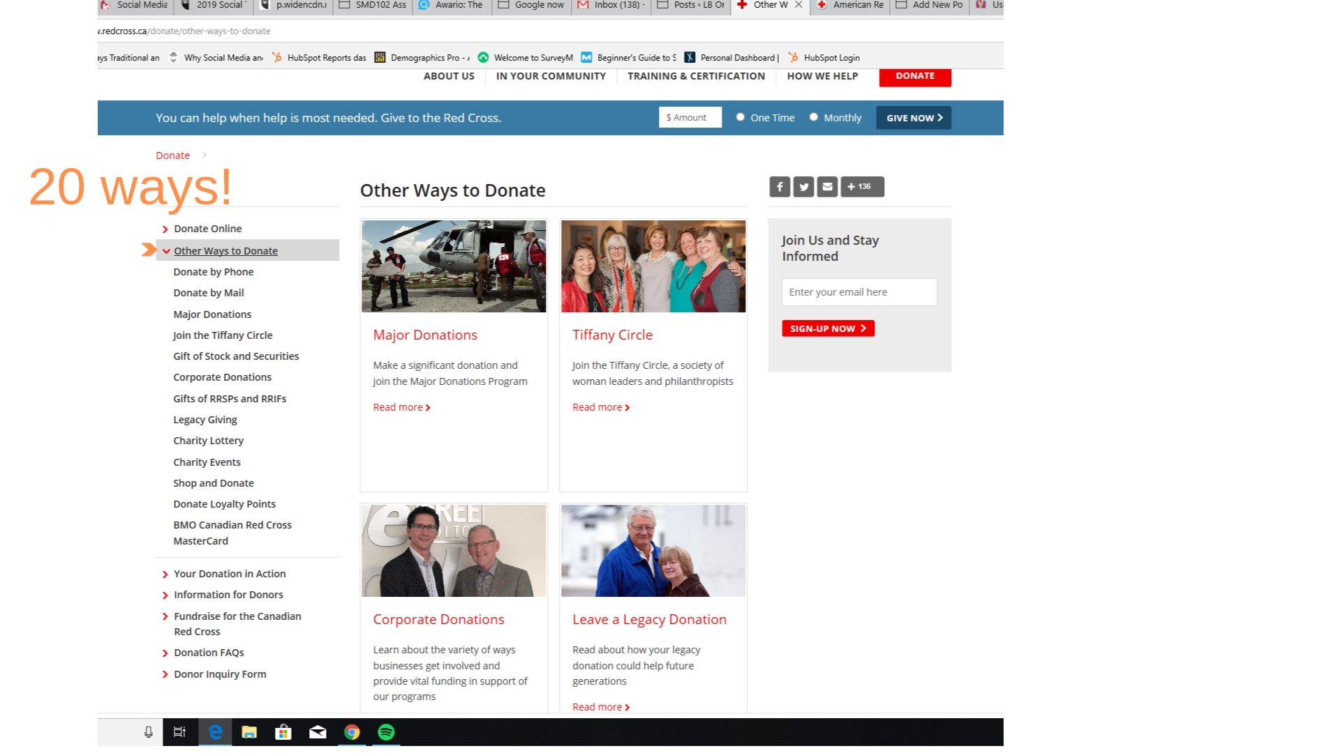The height and width of the screenshot is (753, 1340).
Task: Share page on Twitter icon
Action: tap(803, 187)
